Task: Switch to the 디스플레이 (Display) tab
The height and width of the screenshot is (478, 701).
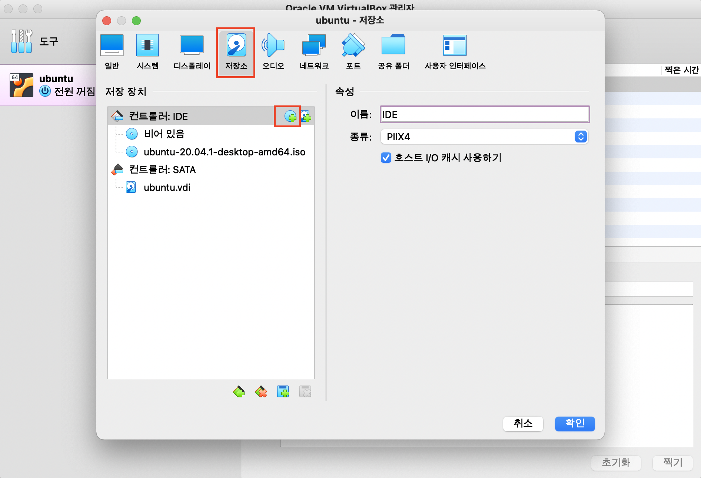Action: [x=192, y=52]
